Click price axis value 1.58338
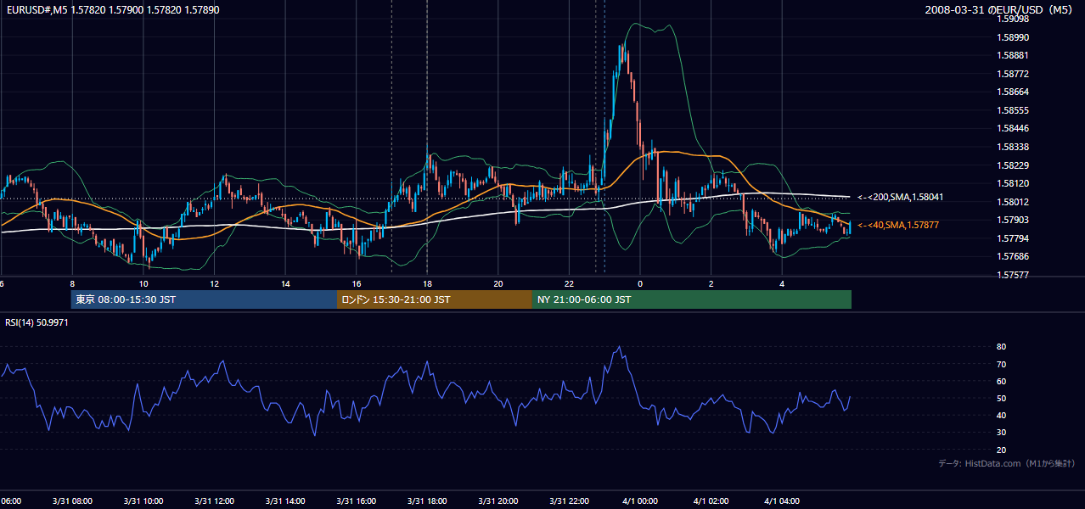Image resolution: width=1085 pixels, height=509 pixels. [1012, 147]
